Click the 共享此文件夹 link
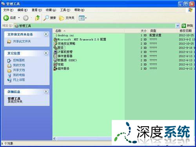Screen dimensions: 196x147 click(x=22, y=42)
